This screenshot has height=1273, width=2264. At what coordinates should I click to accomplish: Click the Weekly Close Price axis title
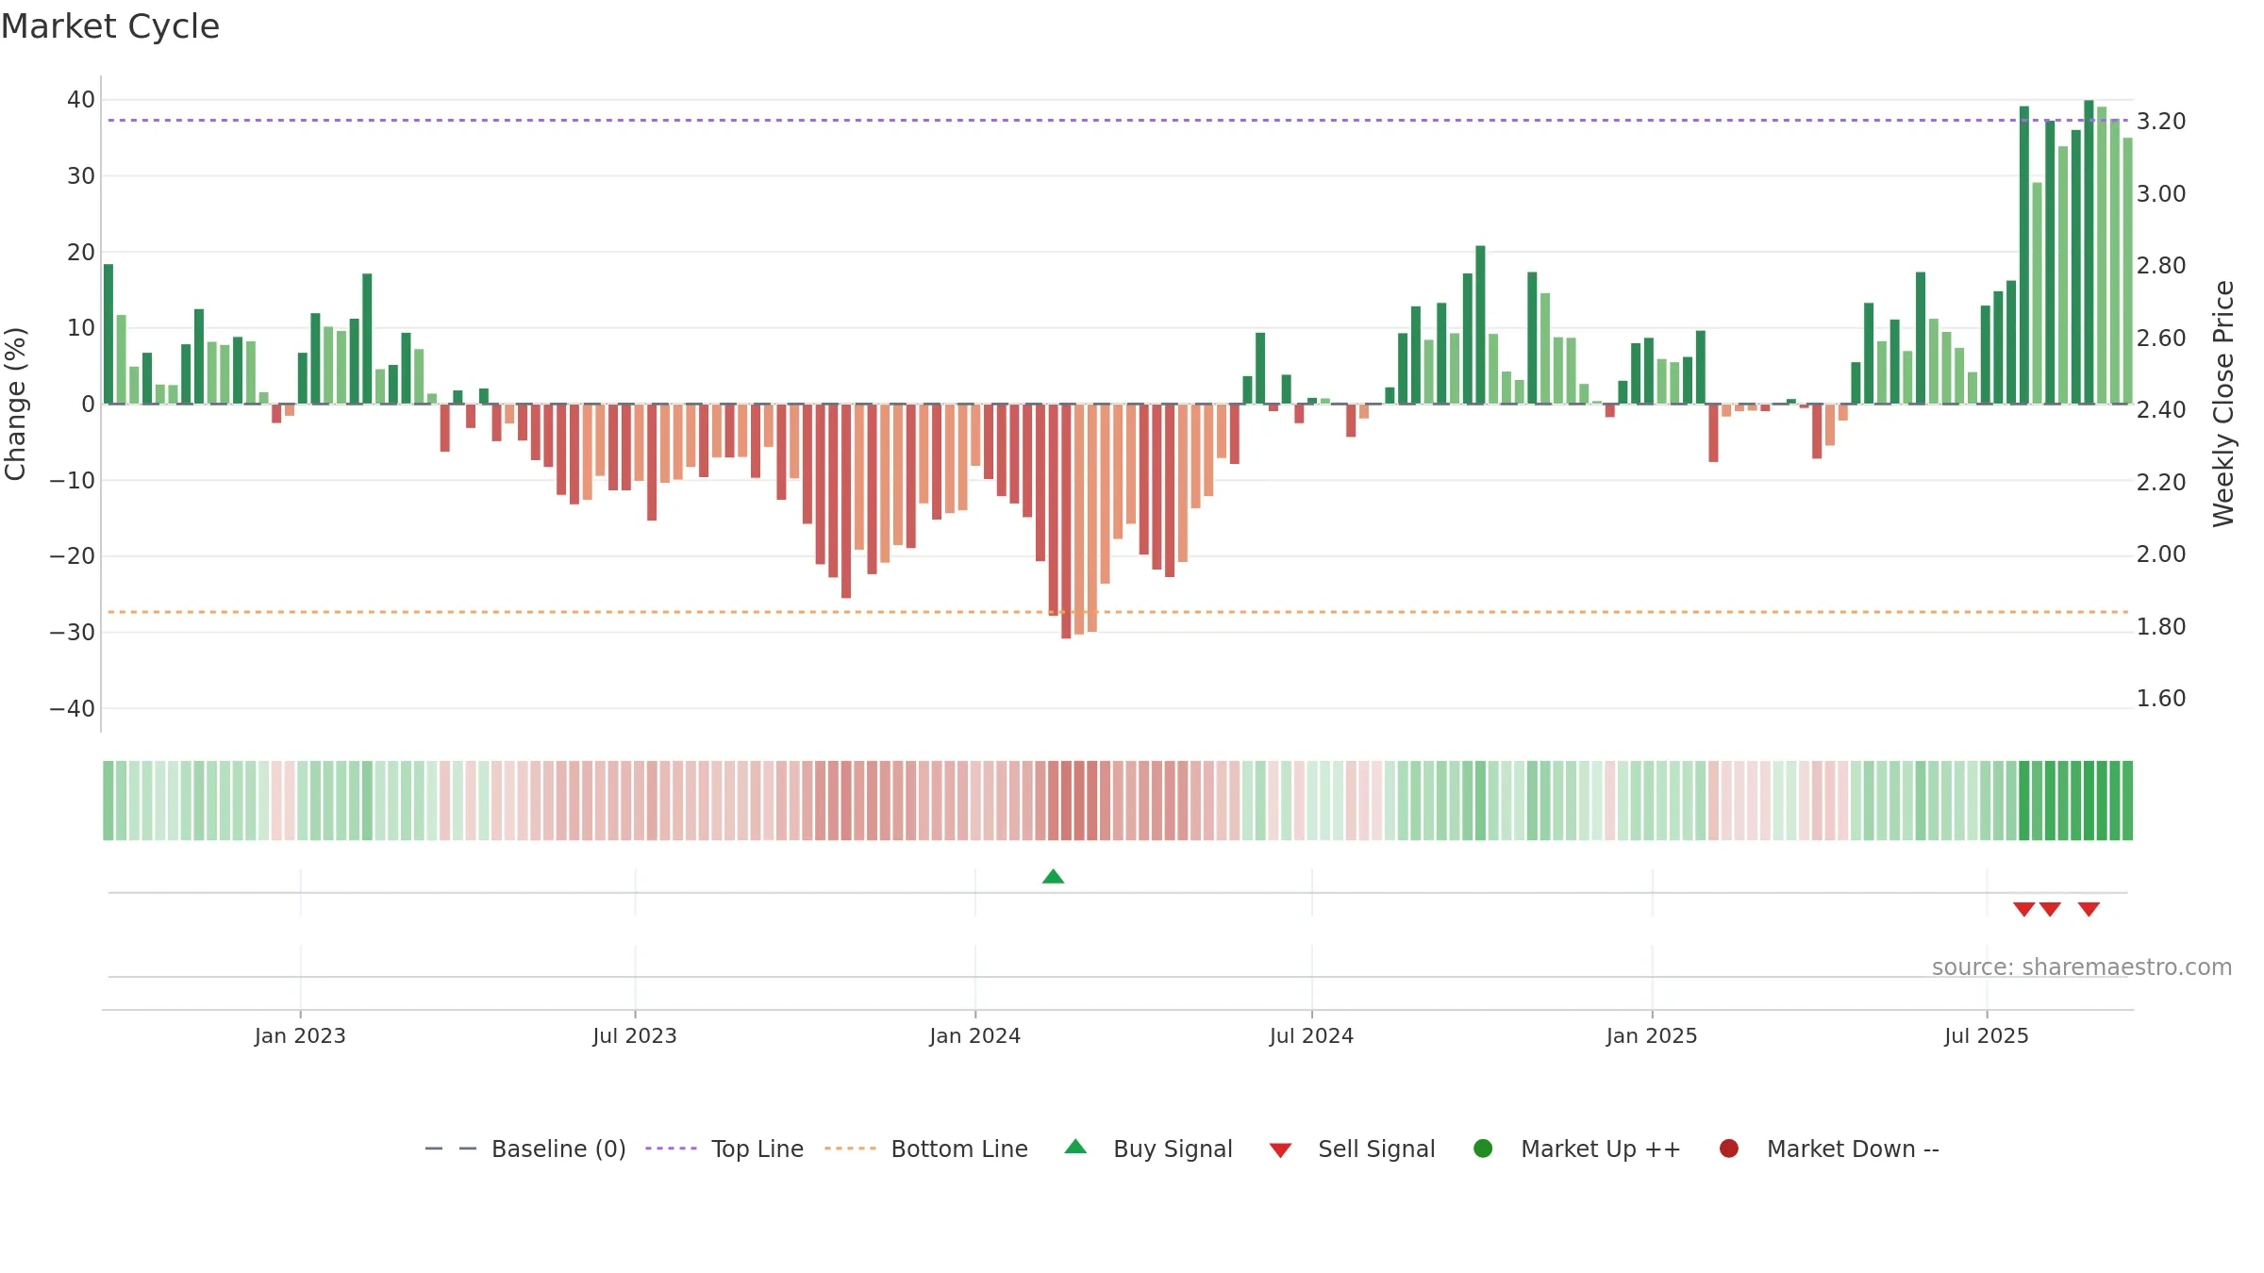coord(2223,404)
